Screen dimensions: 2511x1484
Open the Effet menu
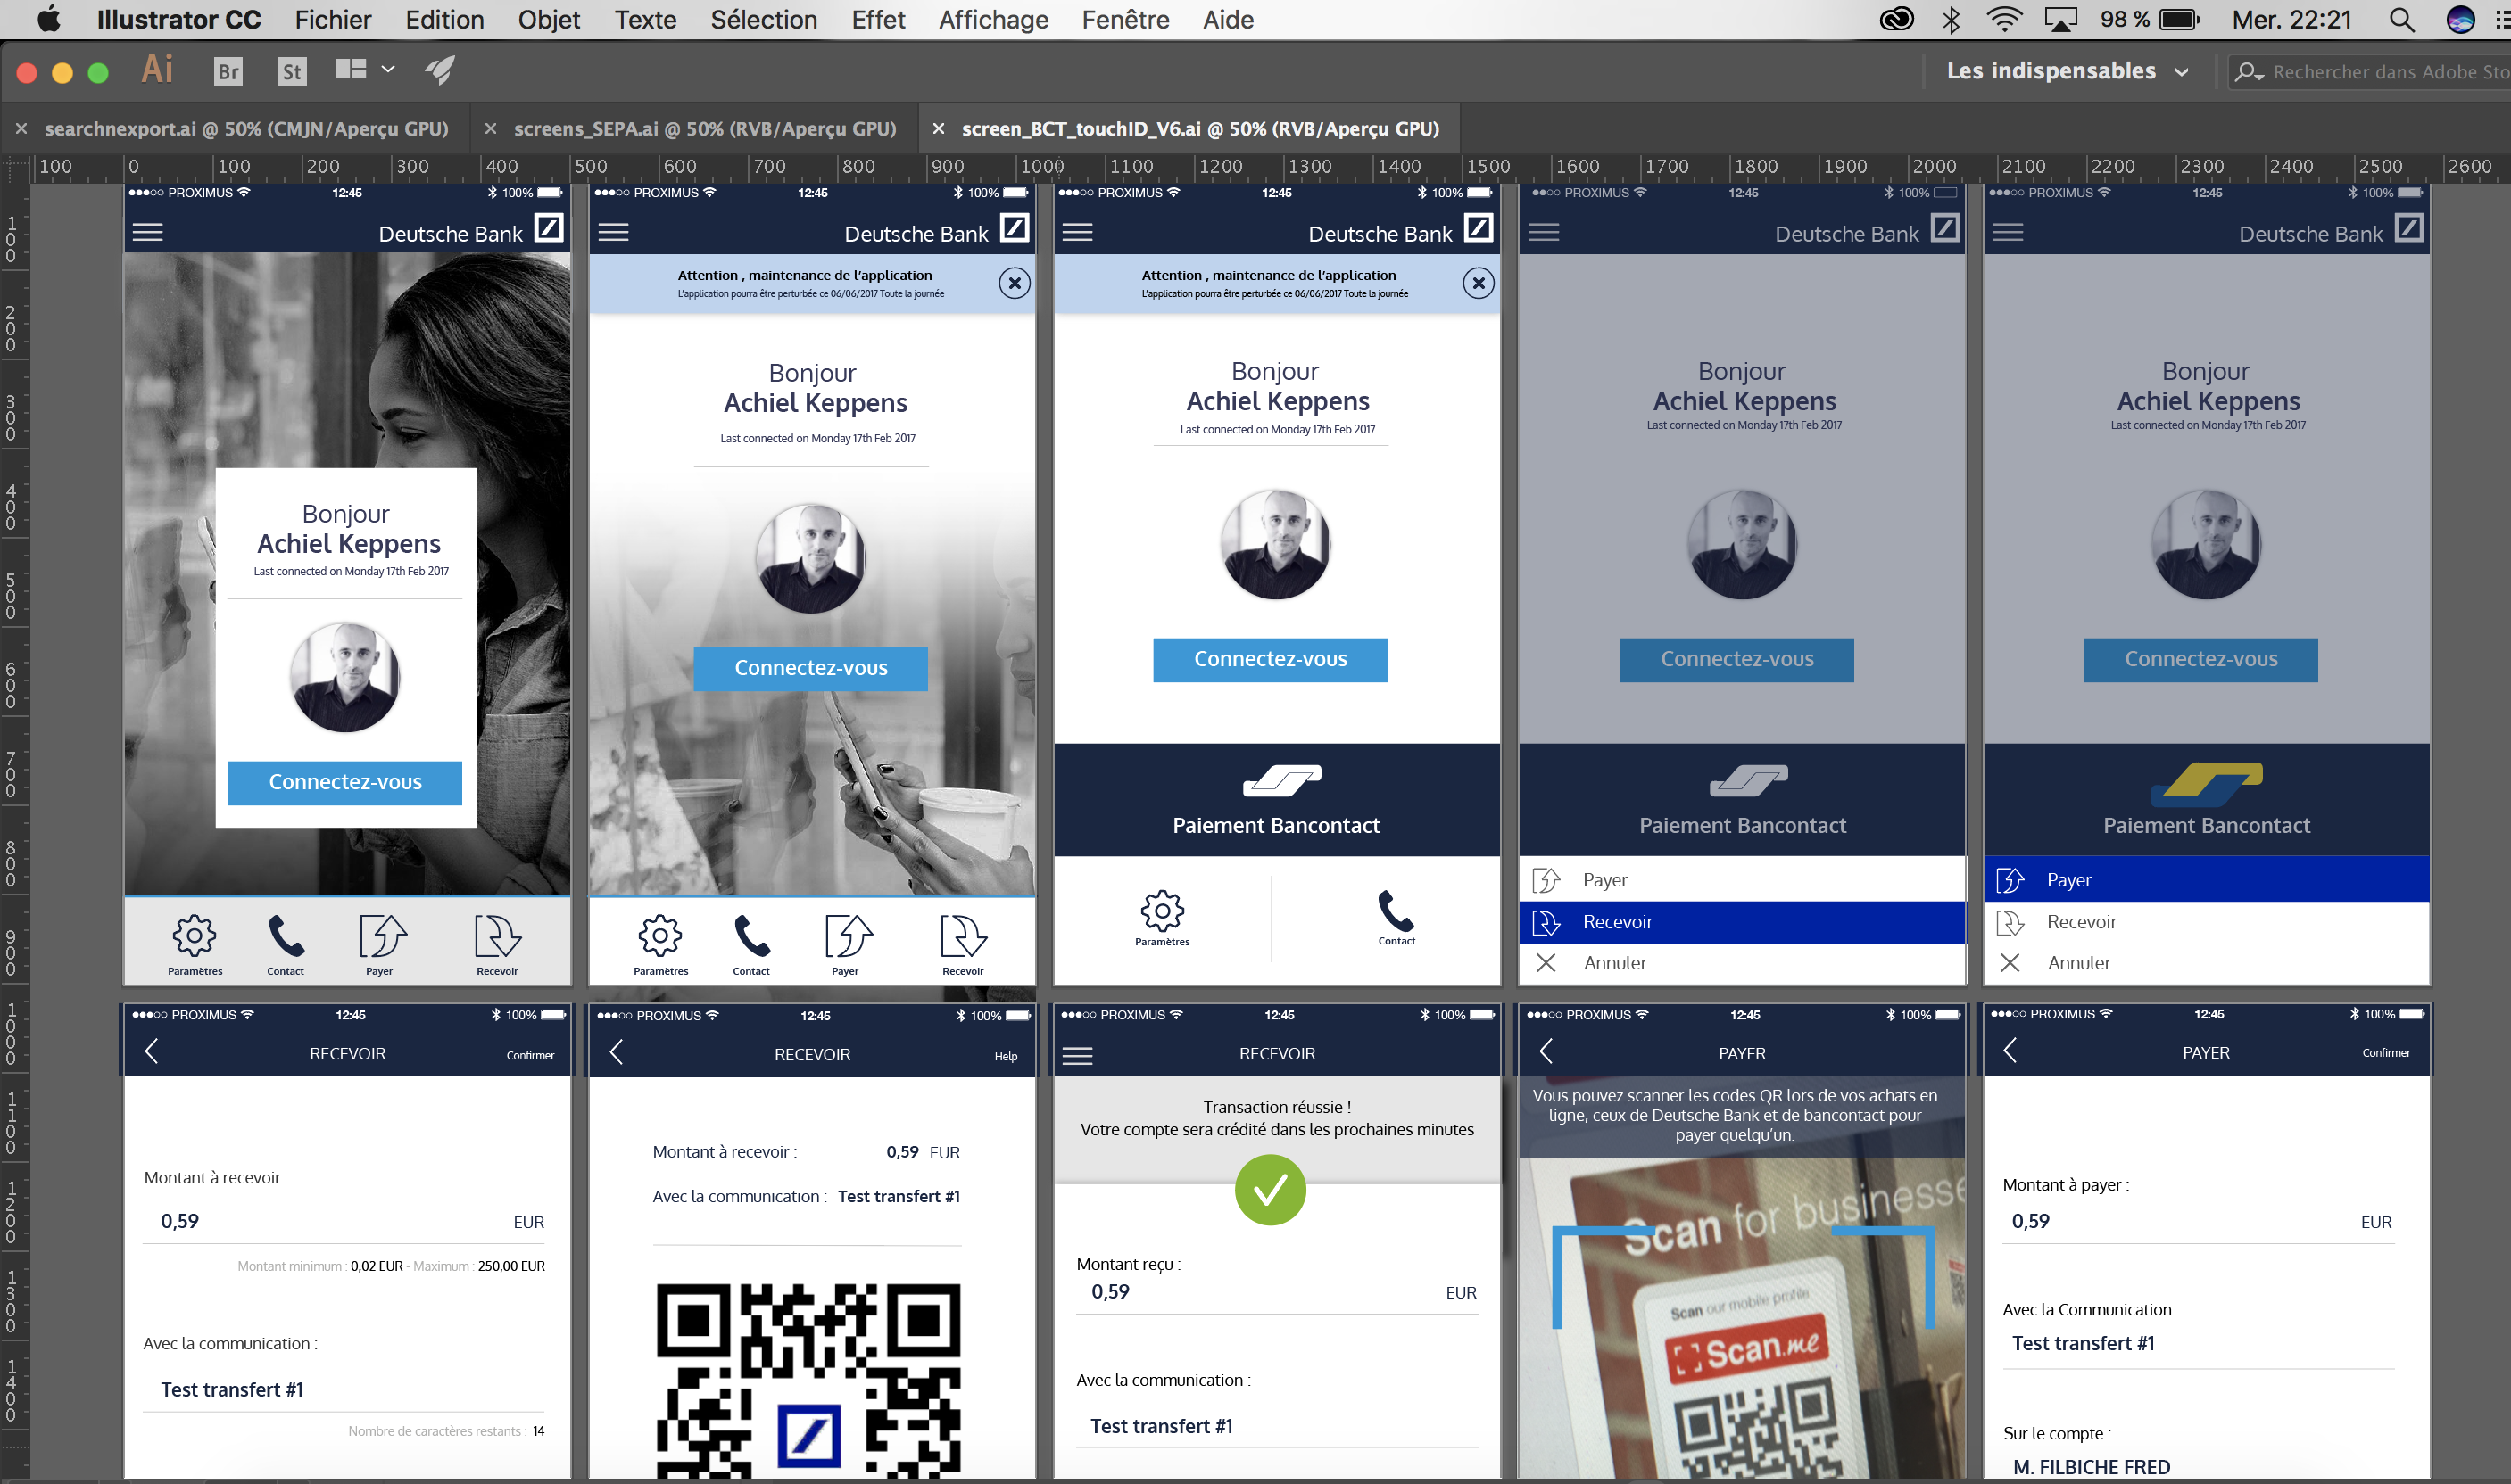pyautogui.click(x=878, y=20)
